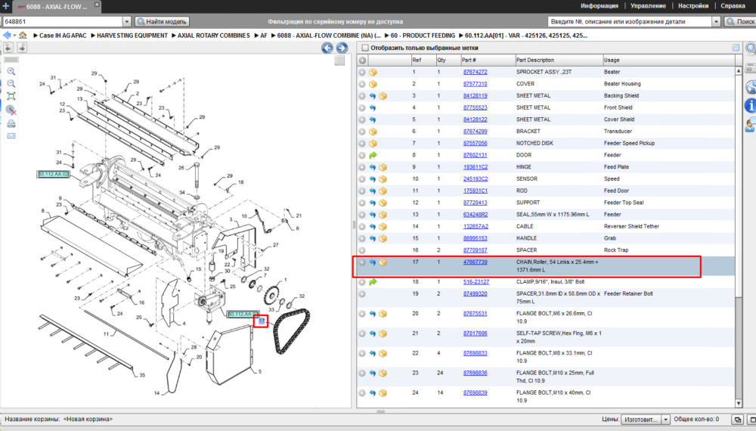
Task: Click the part search input field
Action: [630, 22]
